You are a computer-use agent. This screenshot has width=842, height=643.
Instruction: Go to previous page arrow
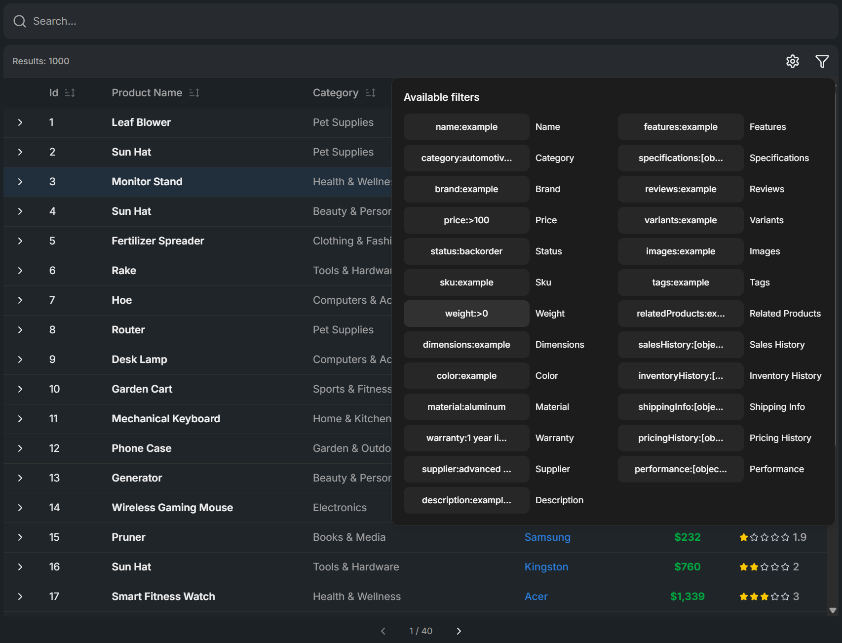click(x=383, y=631)
